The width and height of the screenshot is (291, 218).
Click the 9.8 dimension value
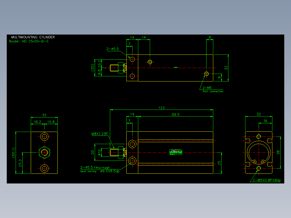point(99,72)
